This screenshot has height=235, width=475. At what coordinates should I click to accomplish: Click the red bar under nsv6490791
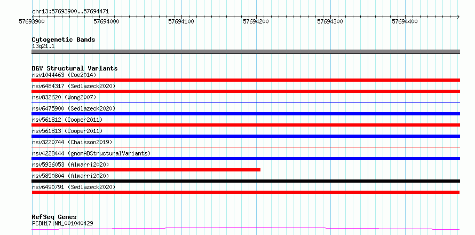[246, 192]
